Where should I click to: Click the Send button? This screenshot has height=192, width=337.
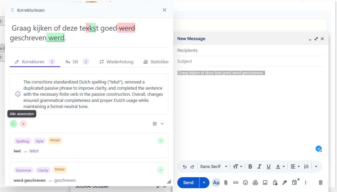point(188,183)
